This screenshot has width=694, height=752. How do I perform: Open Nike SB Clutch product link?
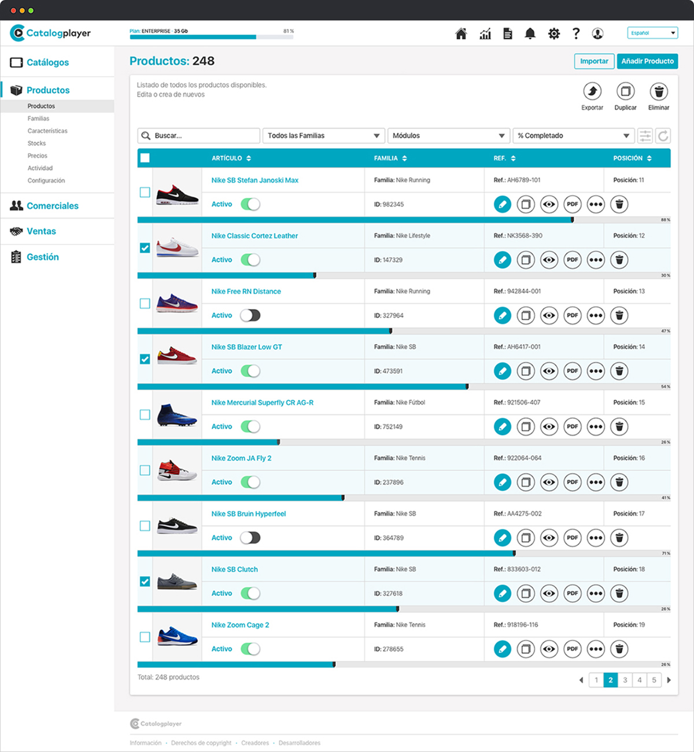[x=235, y=569]
